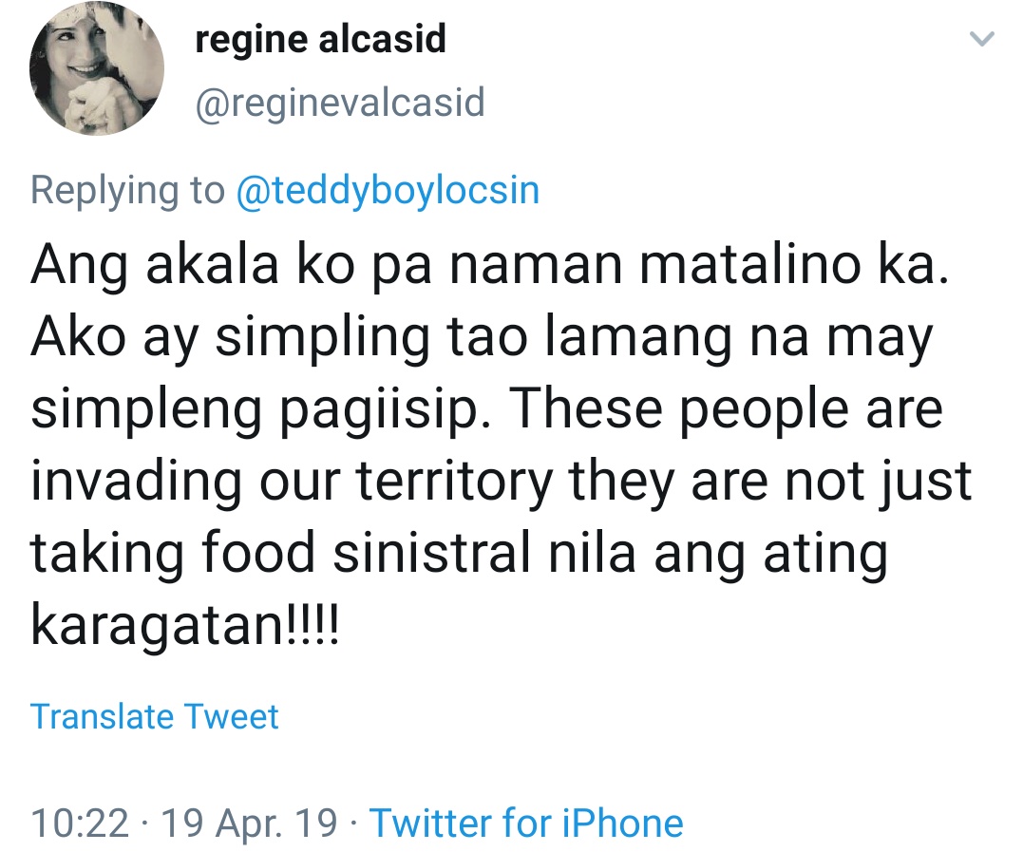The width and height of the screenshot is (1023, 852).
Task: Click the word 'sinistral' in the tweet
Action: point(434,552)
